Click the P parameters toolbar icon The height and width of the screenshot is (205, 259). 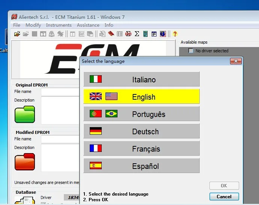(154, 34)
